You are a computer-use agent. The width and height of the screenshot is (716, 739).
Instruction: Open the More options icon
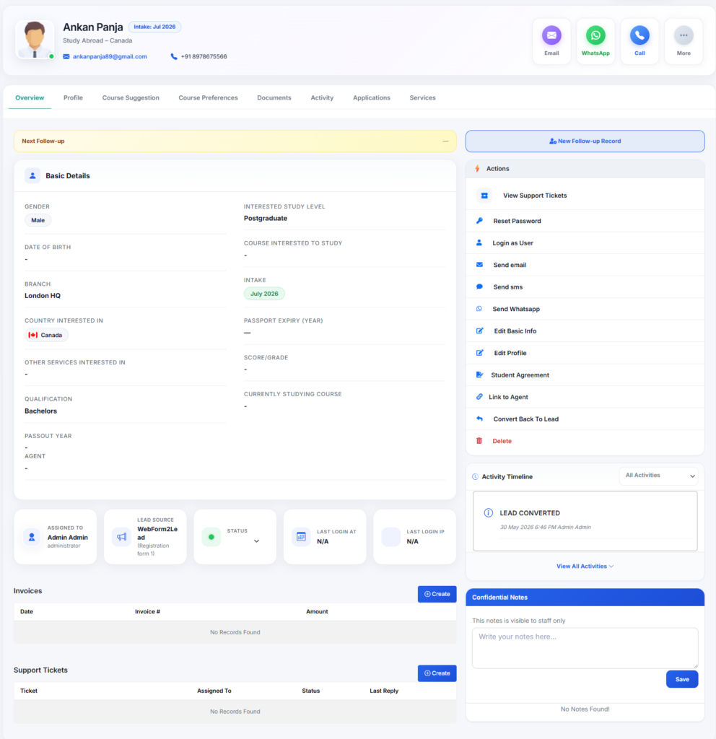[x=684, y=35]
